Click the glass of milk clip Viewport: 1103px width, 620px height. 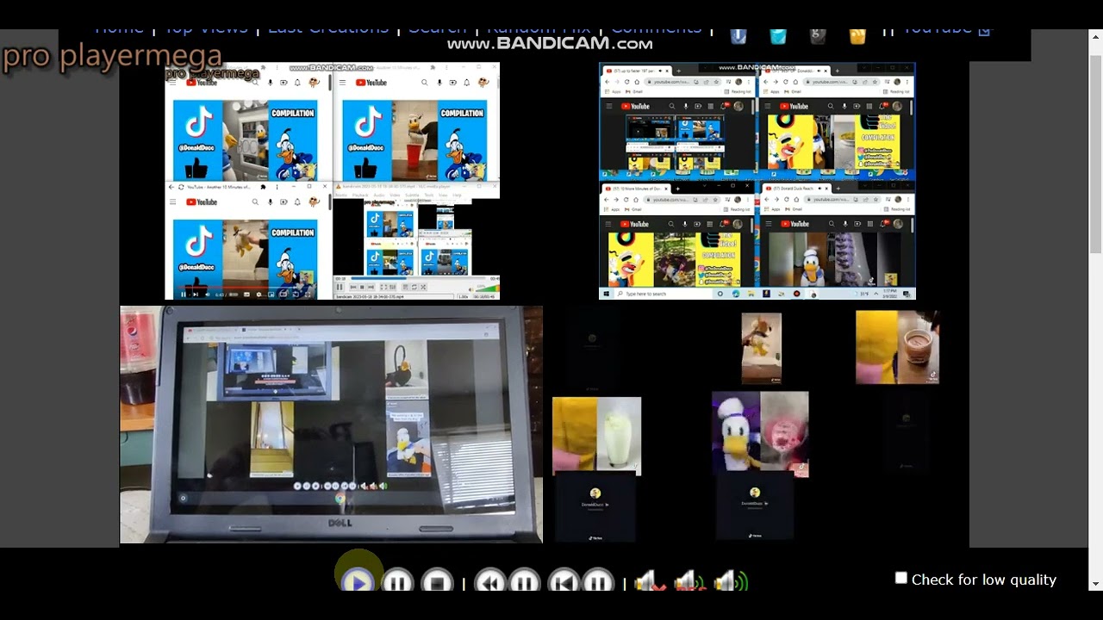596,436
